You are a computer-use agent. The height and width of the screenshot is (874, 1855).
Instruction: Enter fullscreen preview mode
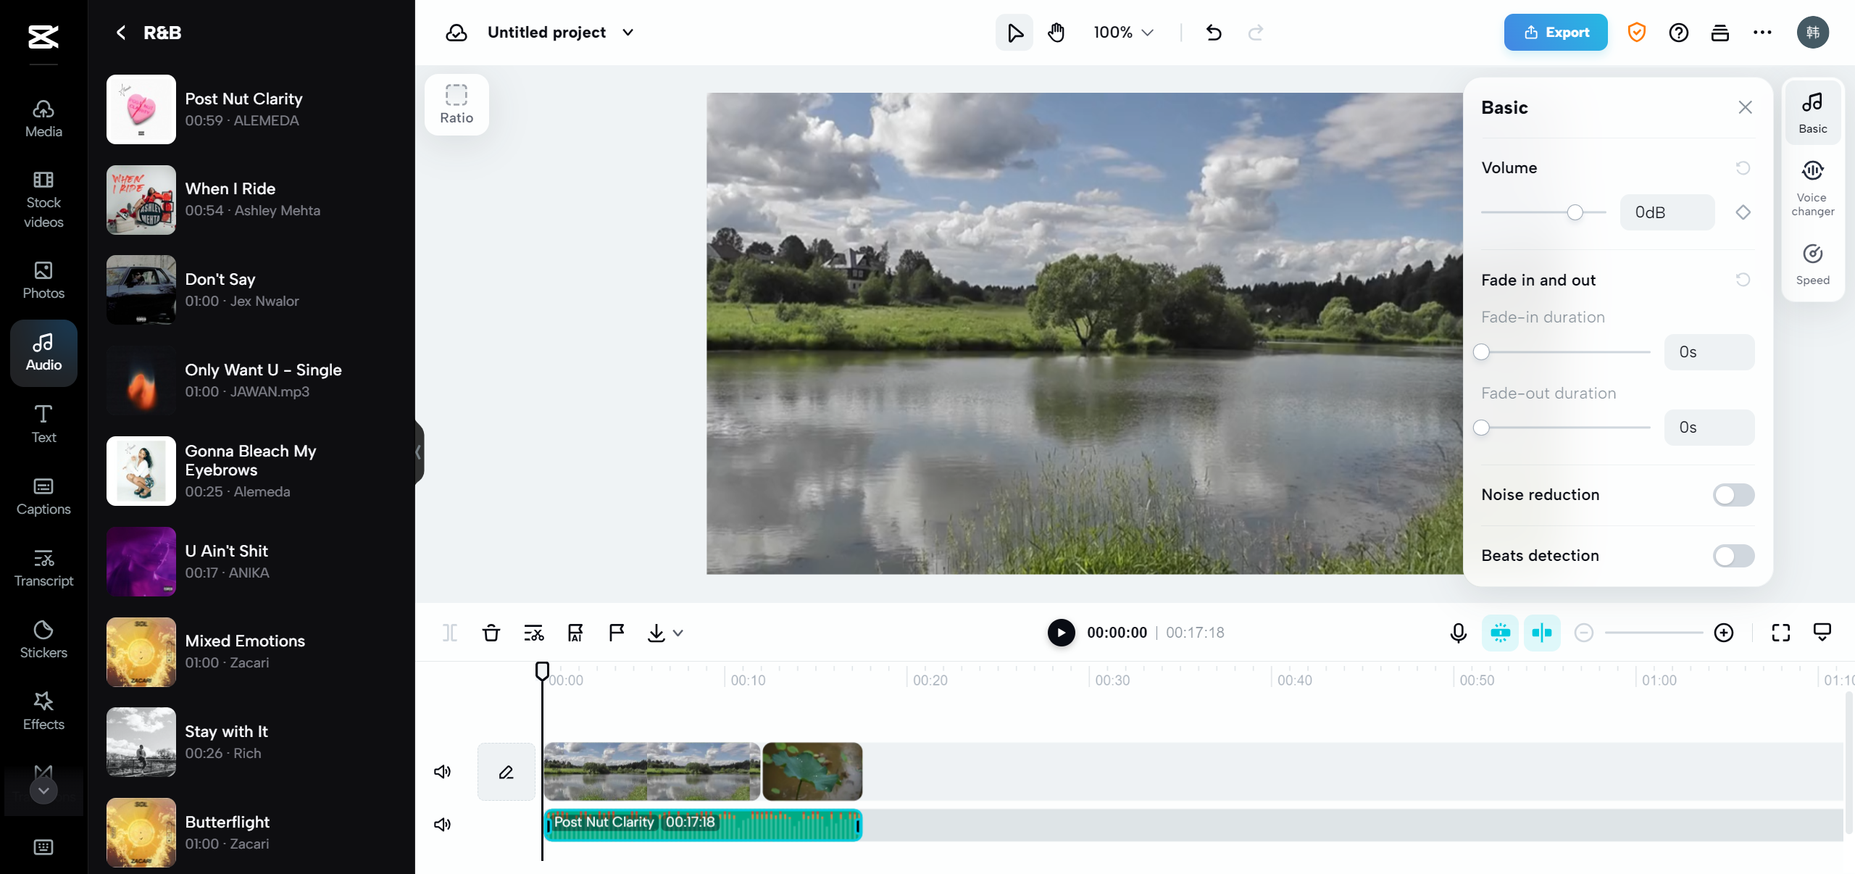[1780, 633]
